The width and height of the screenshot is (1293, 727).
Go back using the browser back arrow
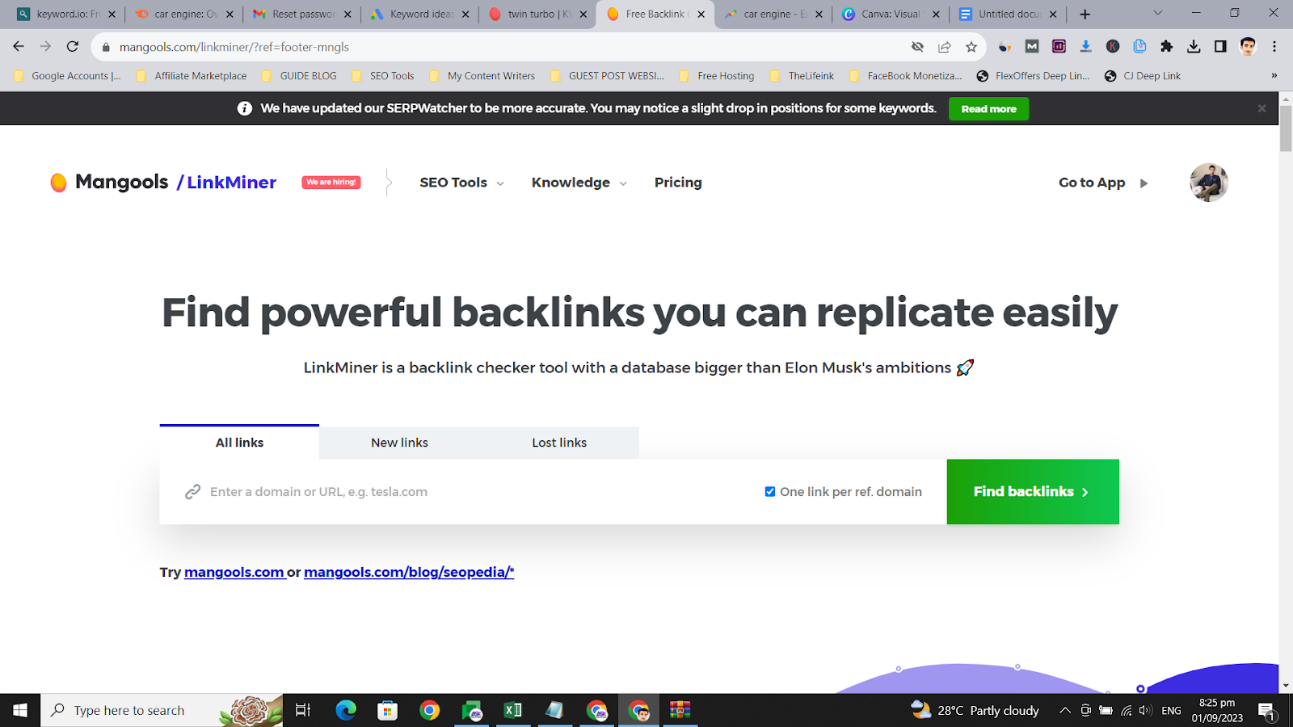[19, 47]
